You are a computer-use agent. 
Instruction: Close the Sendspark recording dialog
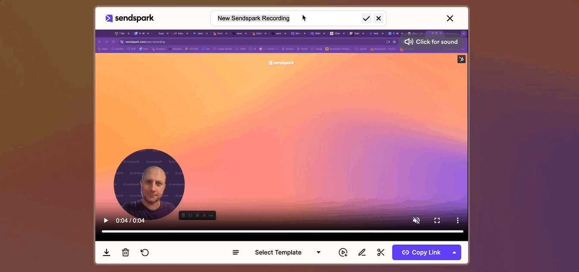(x=450, y=18)
